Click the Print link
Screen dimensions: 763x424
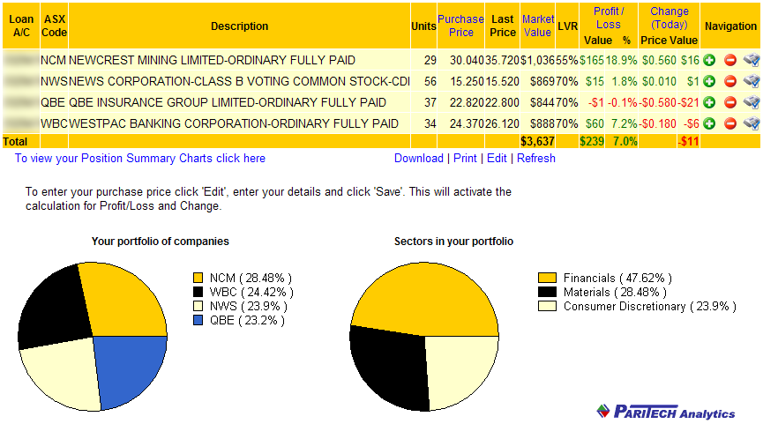point(465,159)
